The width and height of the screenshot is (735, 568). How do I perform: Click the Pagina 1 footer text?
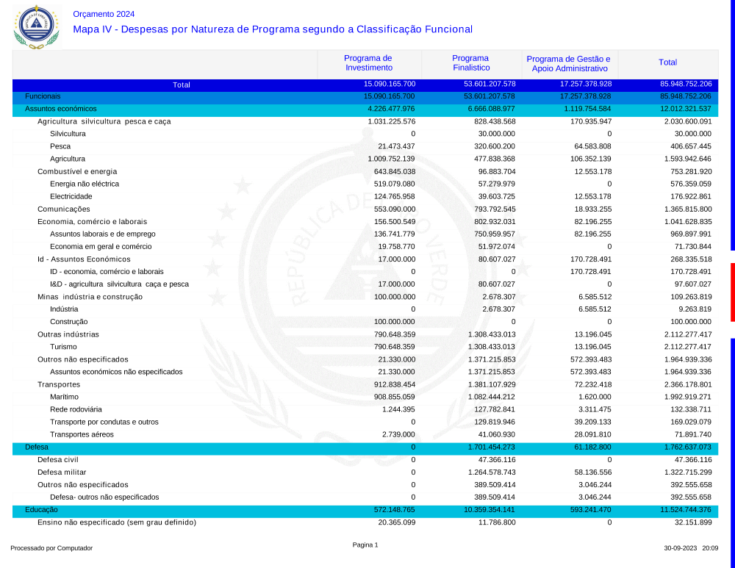365,545
